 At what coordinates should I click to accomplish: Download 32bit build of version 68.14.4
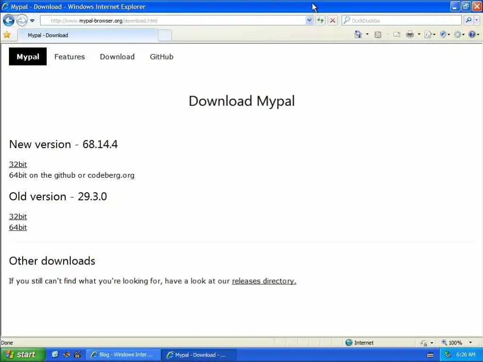click(x=18, y=165)
